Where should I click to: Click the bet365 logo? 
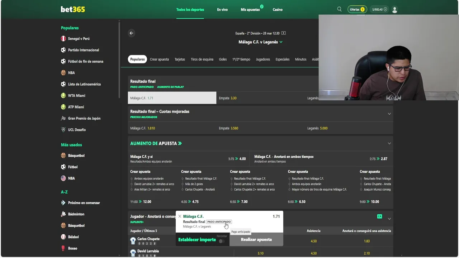(x=73, y=9)
